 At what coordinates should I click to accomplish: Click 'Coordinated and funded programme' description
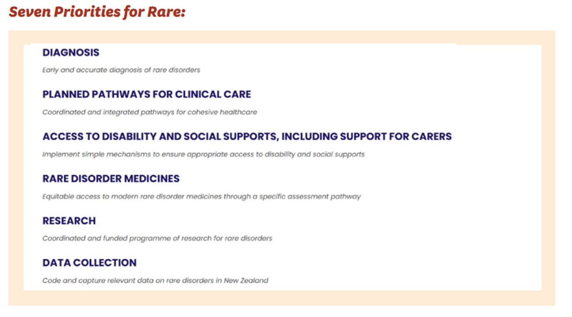157,238
